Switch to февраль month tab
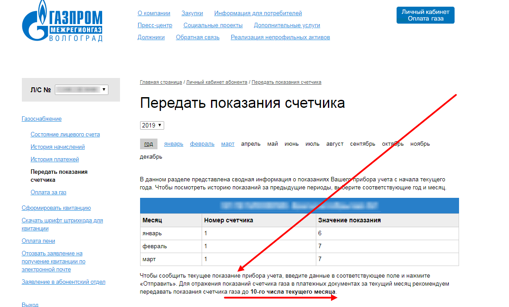 202,144
